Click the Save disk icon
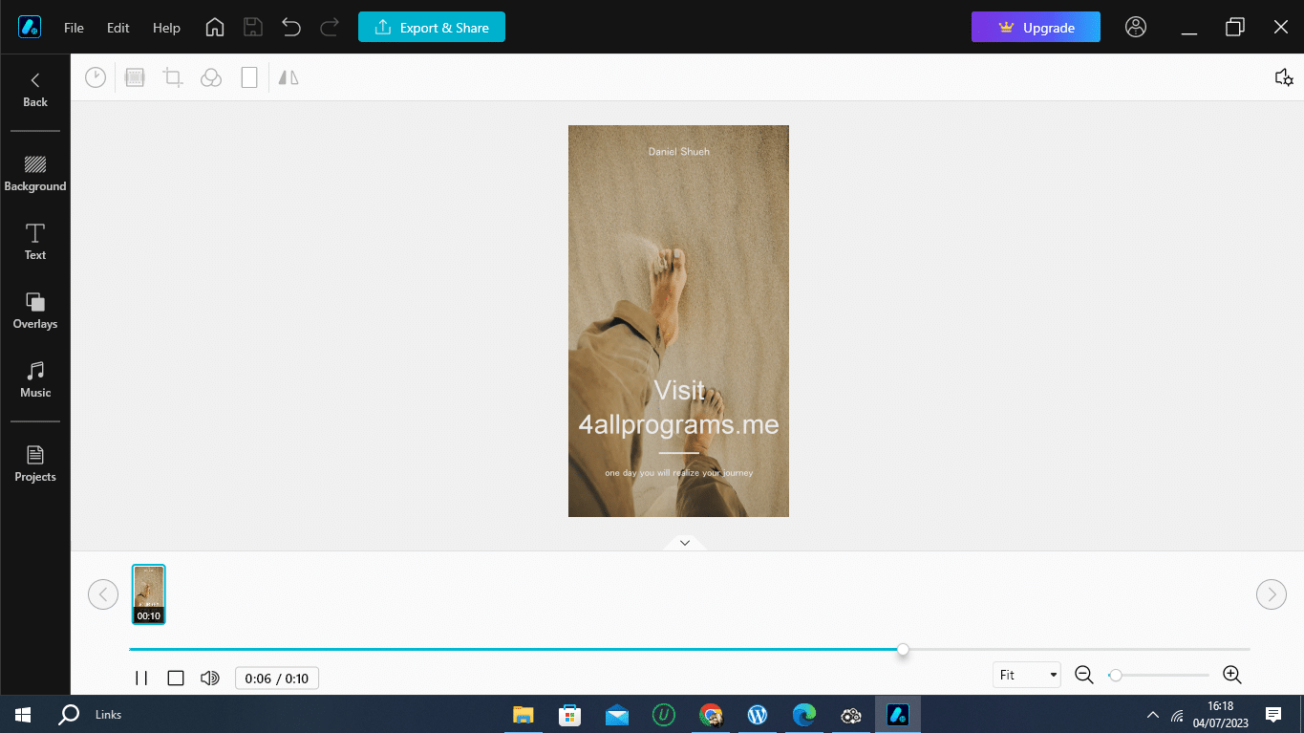1304x733 pixels. pos(253,27)
